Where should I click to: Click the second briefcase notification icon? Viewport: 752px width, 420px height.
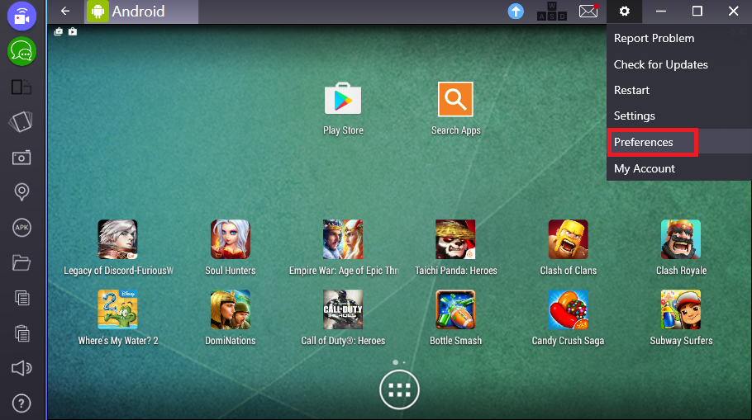pos(73,31)
